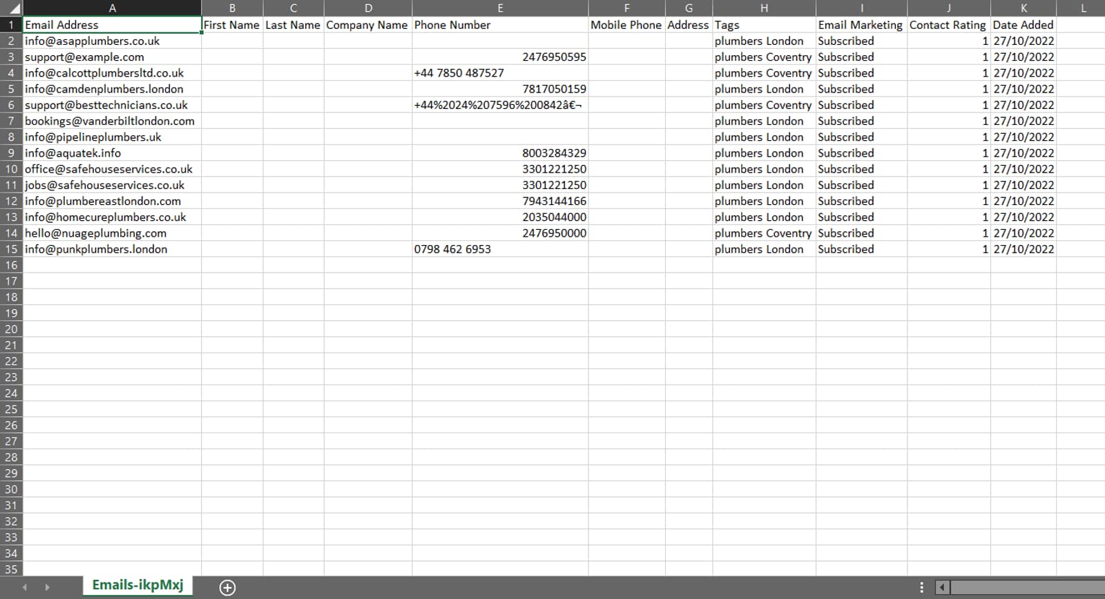The image size is (1105, 599).
Task: Select column K header
Action: [1023, 8]
